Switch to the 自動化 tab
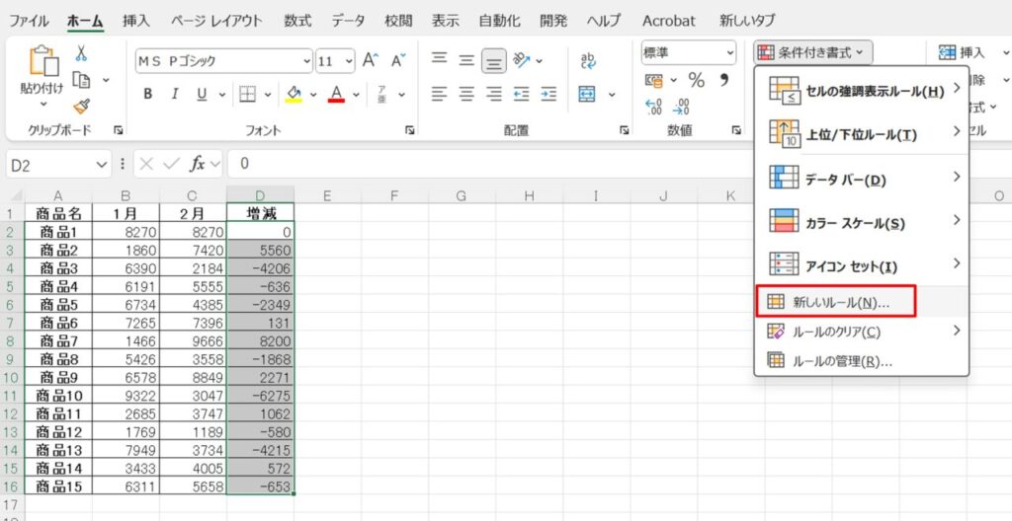Screen dimensions: 1012x521 pos(499,21)
